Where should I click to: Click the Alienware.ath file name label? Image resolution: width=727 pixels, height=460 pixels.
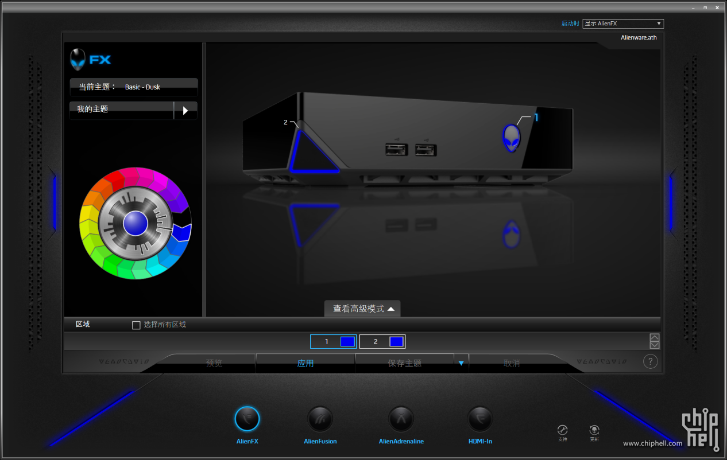(x=639, y=38)
